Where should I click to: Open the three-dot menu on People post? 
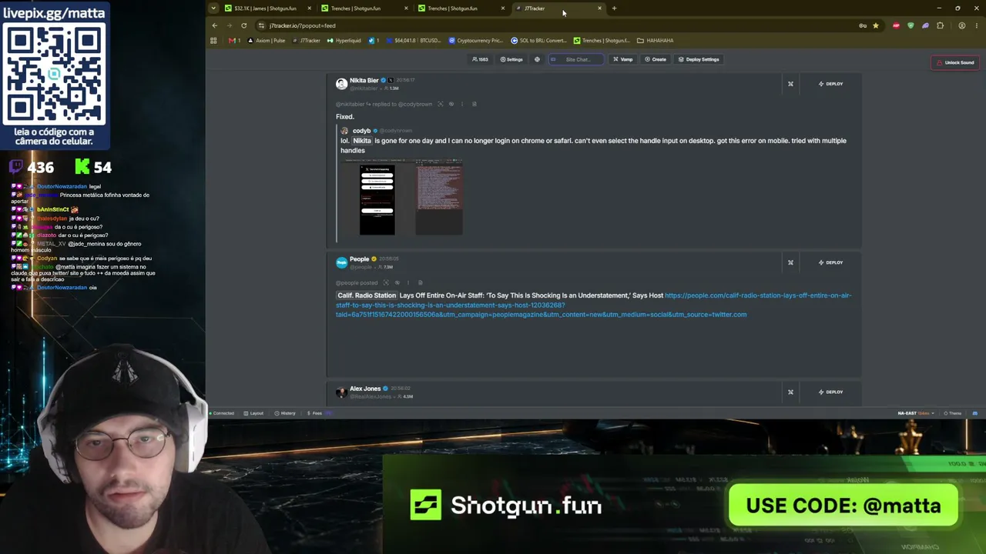pos(408,282)
